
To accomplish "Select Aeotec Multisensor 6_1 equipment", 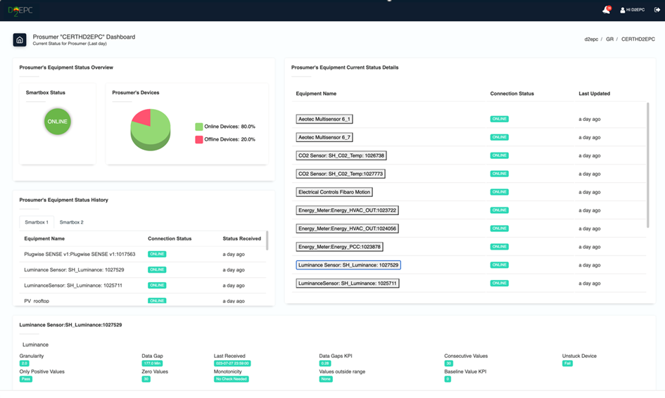I will tap(324, 119).
